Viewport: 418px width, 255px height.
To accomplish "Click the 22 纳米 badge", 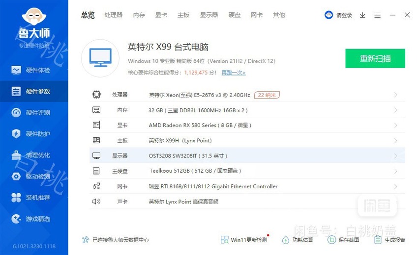I will tap(267, 95).
